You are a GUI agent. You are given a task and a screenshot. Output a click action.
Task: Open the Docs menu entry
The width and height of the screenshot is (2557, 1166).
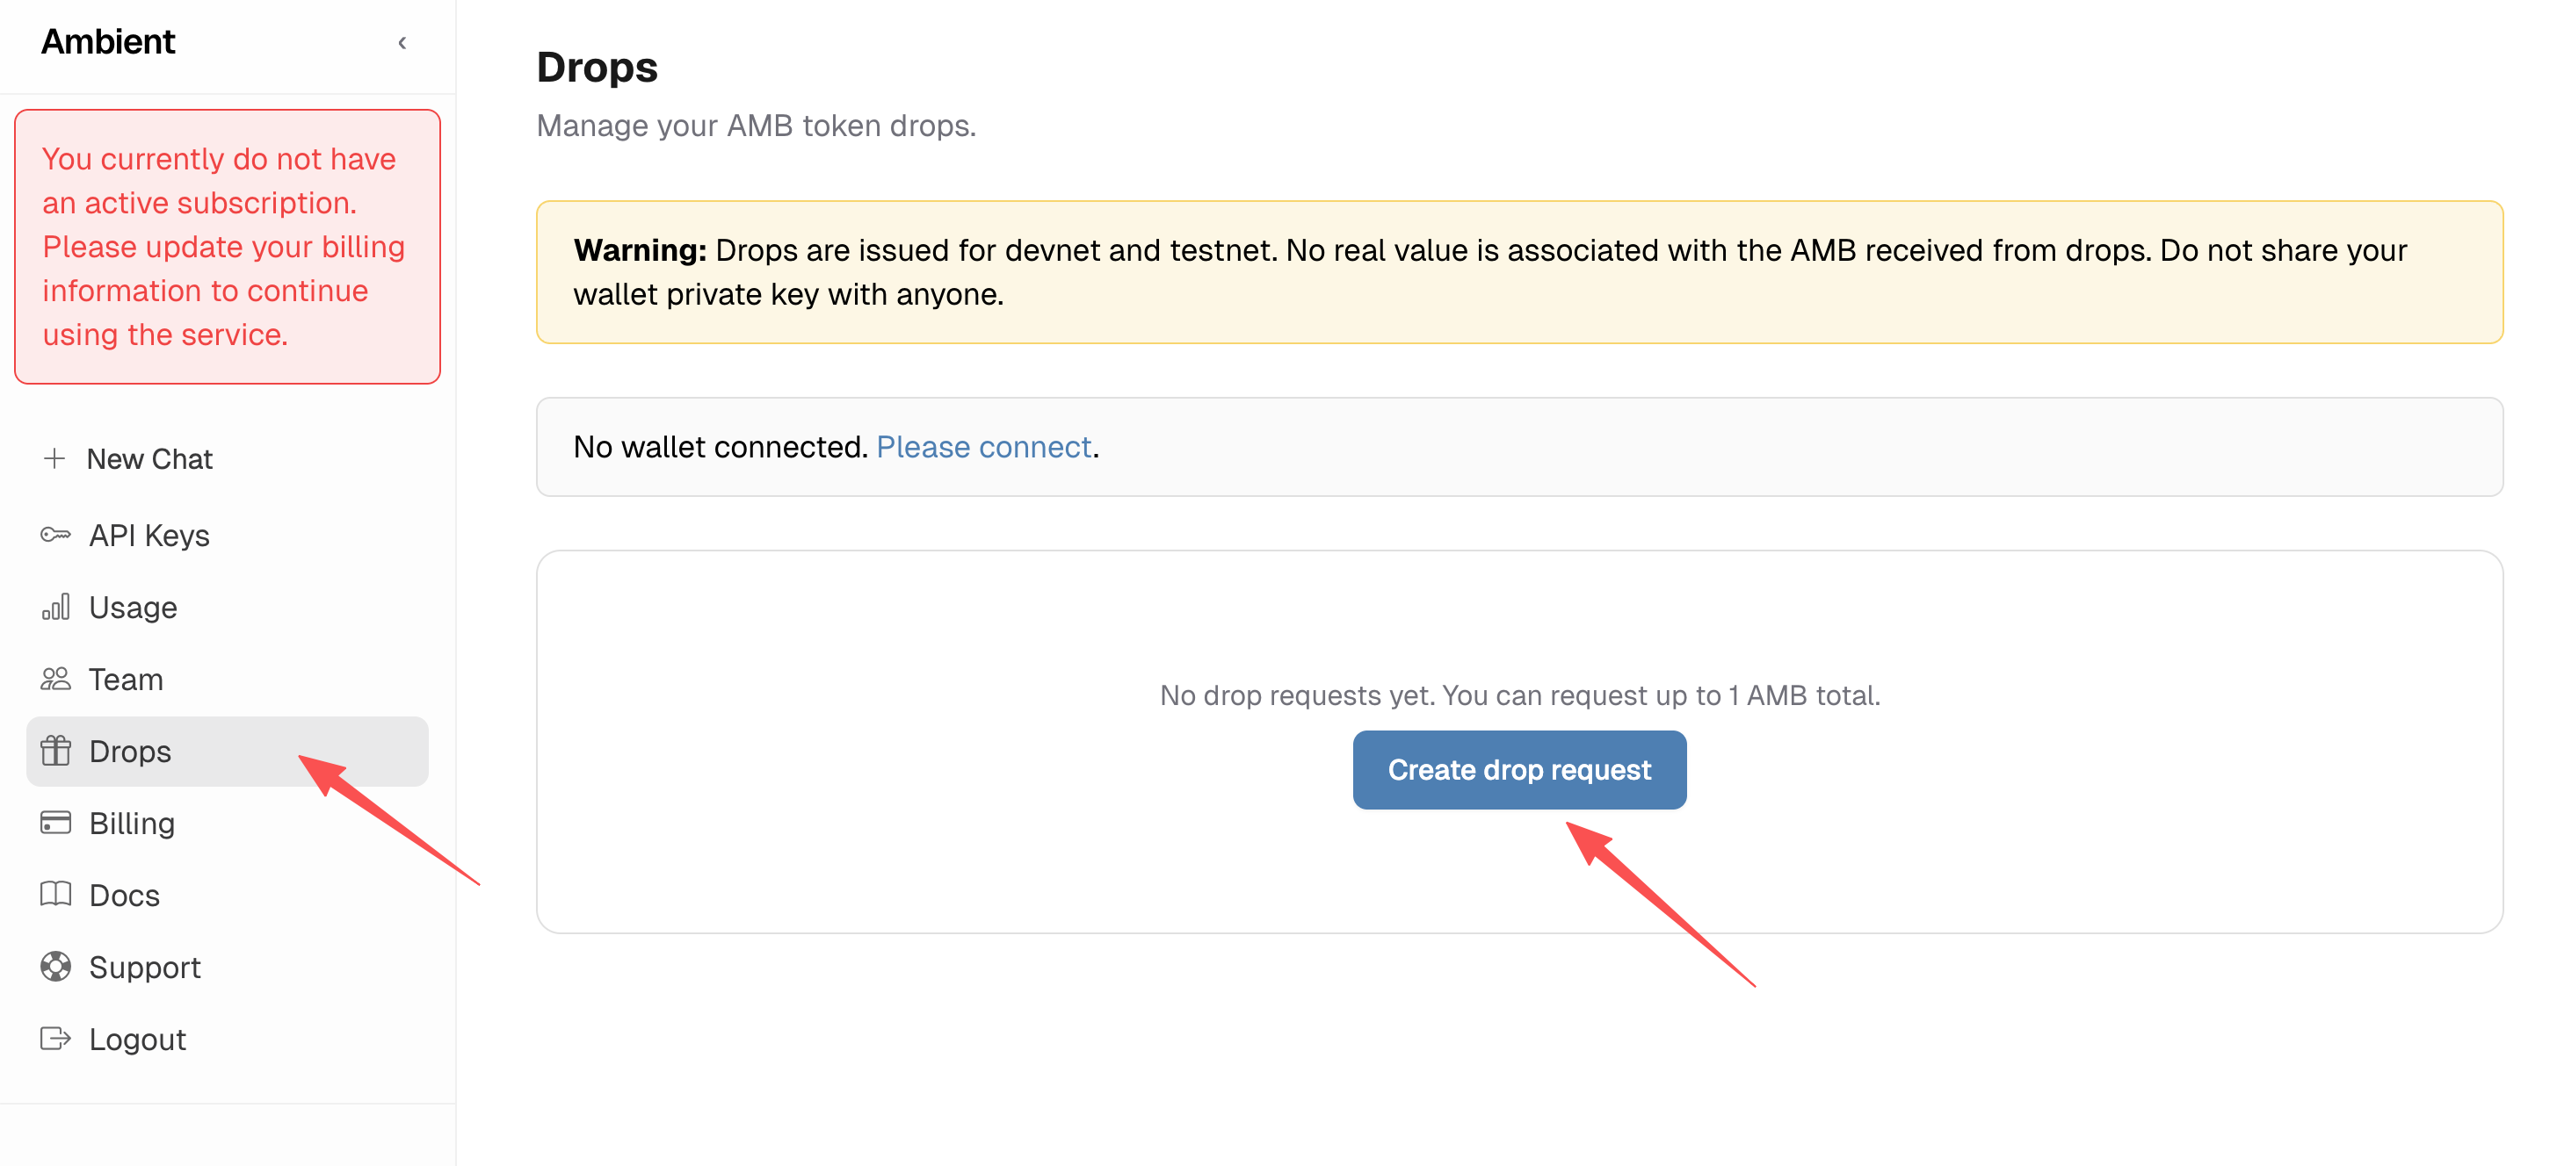[124, 896]
